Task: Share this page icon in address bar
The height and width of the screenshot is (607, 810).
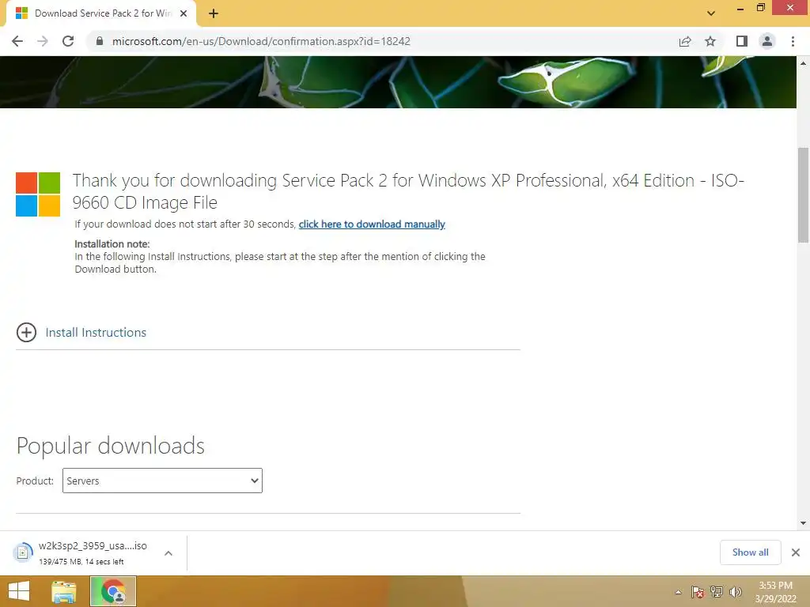Action: [685, 41]
